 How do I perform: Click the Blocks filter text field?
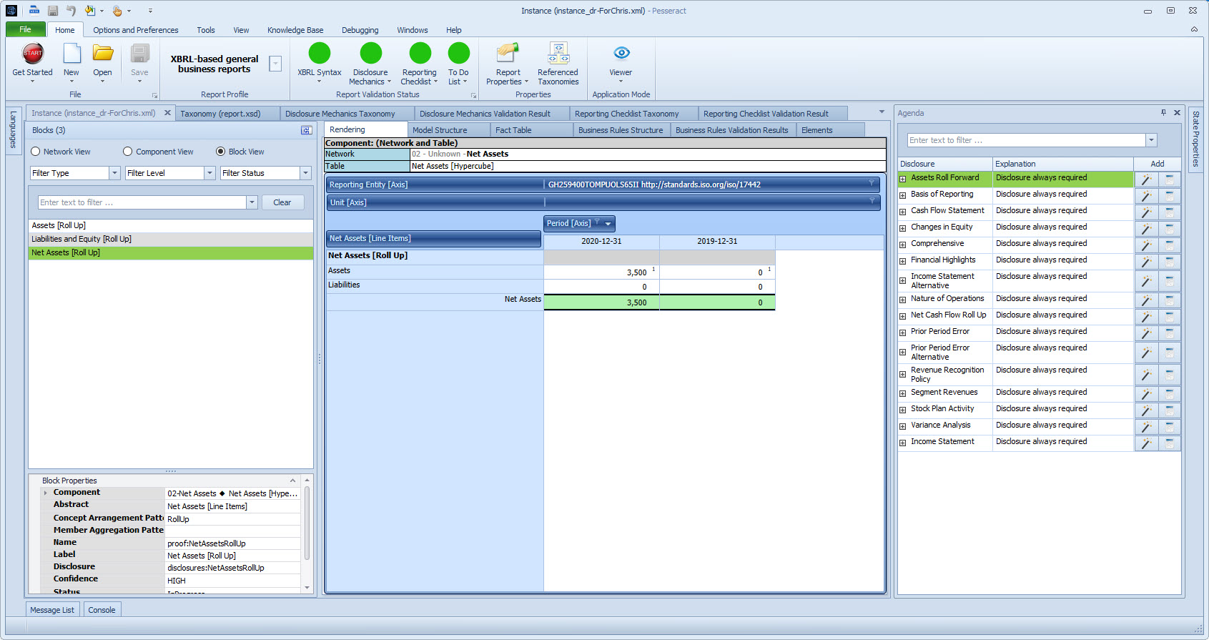click(x=142, y=202)
